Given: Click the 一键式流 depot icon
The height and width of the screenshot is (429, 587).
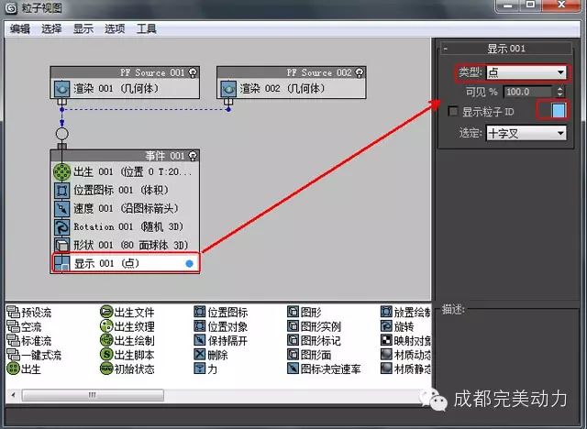Looking at the screenshot, I should pos(13,355).
